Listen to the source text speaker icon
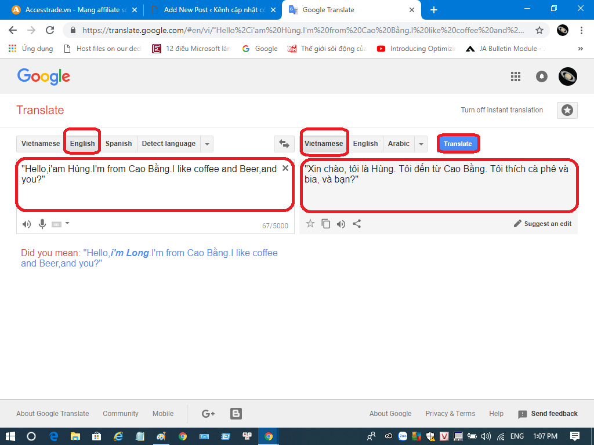The width and height of the screenshot is (594, 445). coord(27,224)
